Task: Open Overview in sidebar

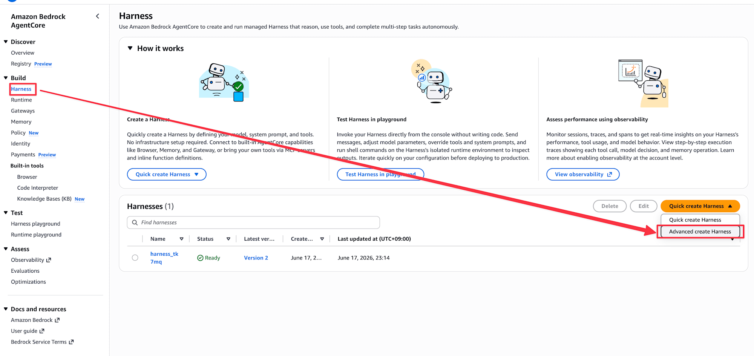Action: tap(23, 53)
